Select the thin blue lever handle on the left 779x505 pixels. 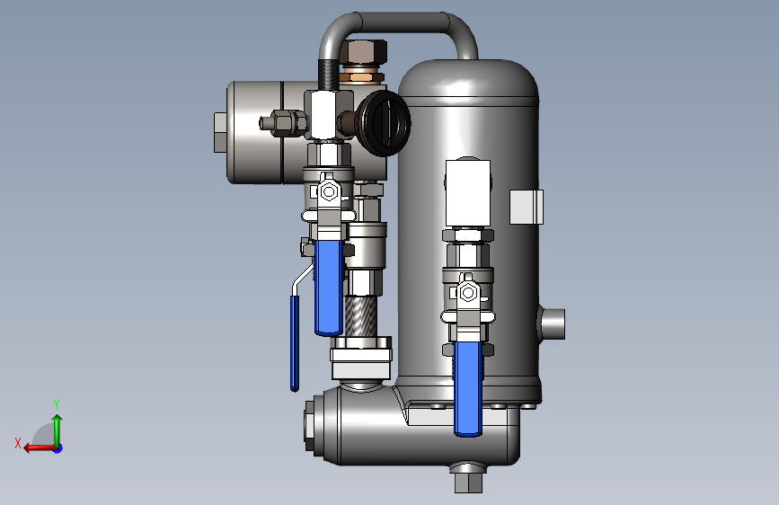click(x=295, y=343)
